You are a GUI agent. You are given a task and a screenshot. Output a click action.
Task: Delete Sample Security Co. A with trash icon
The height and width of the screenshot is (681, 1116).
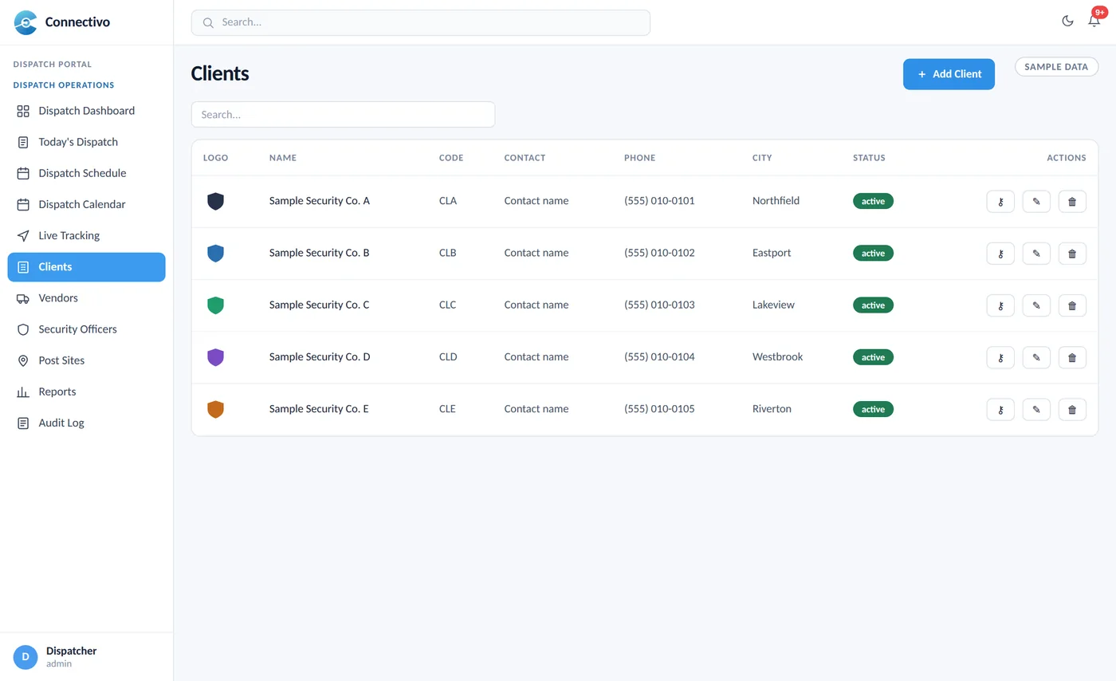point(1072,202)
